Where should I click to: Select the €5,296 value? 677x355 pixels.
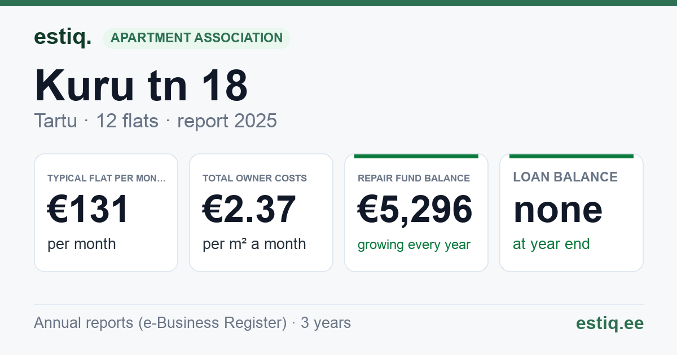click(415, 209)
